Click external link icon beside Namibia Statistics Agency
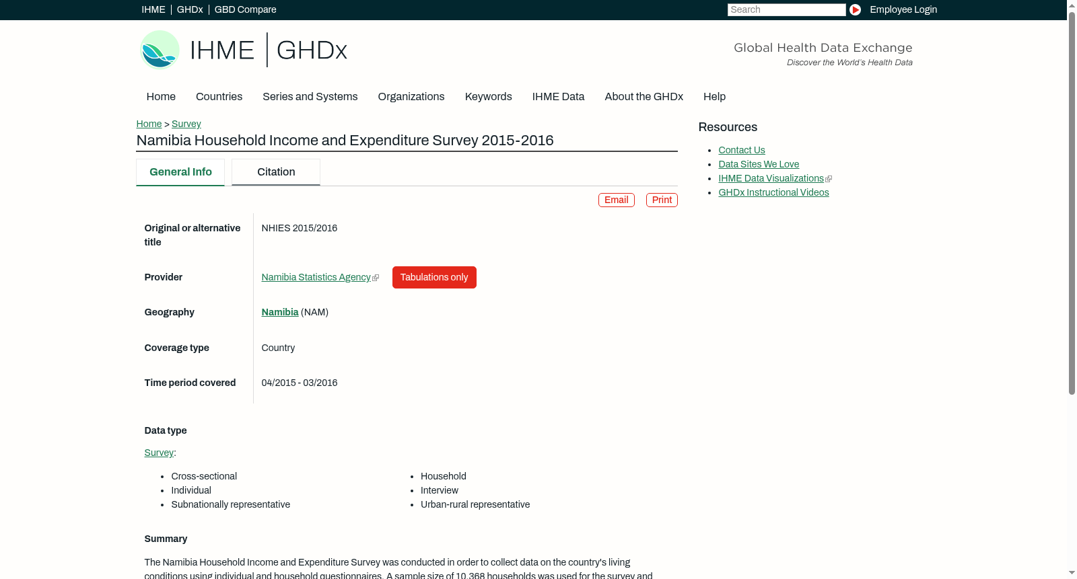Screen dimensions: 1077x579 [x=376, y=278]
